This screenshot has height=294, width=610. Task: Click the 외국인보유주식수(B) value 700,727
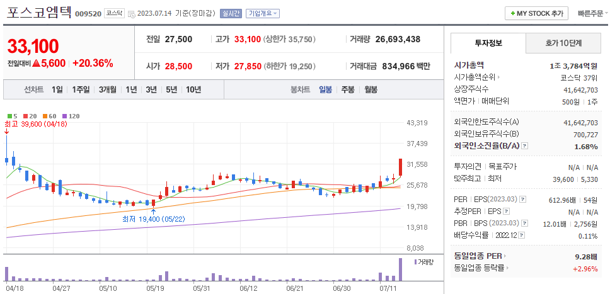585,135
